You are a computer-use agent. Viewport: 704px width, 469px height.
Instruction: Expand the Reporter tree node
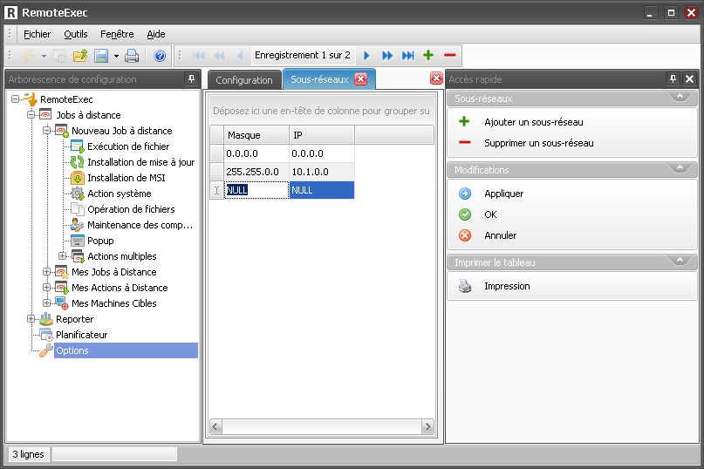[31, 319]
